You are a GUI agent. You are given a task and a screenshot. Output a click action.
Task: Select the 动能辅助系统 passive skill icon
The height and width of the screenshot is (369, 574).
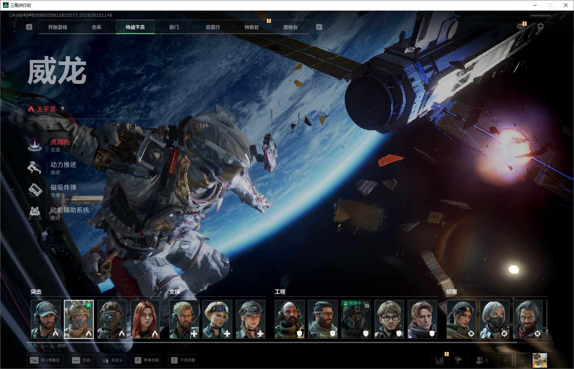point(34,213)
